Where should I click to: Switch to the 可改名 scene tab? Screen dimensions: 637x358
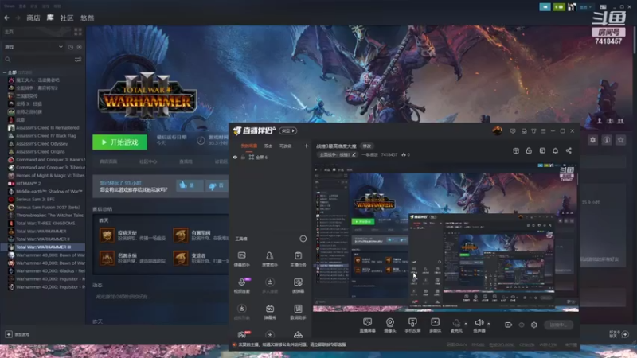(285, 146)
